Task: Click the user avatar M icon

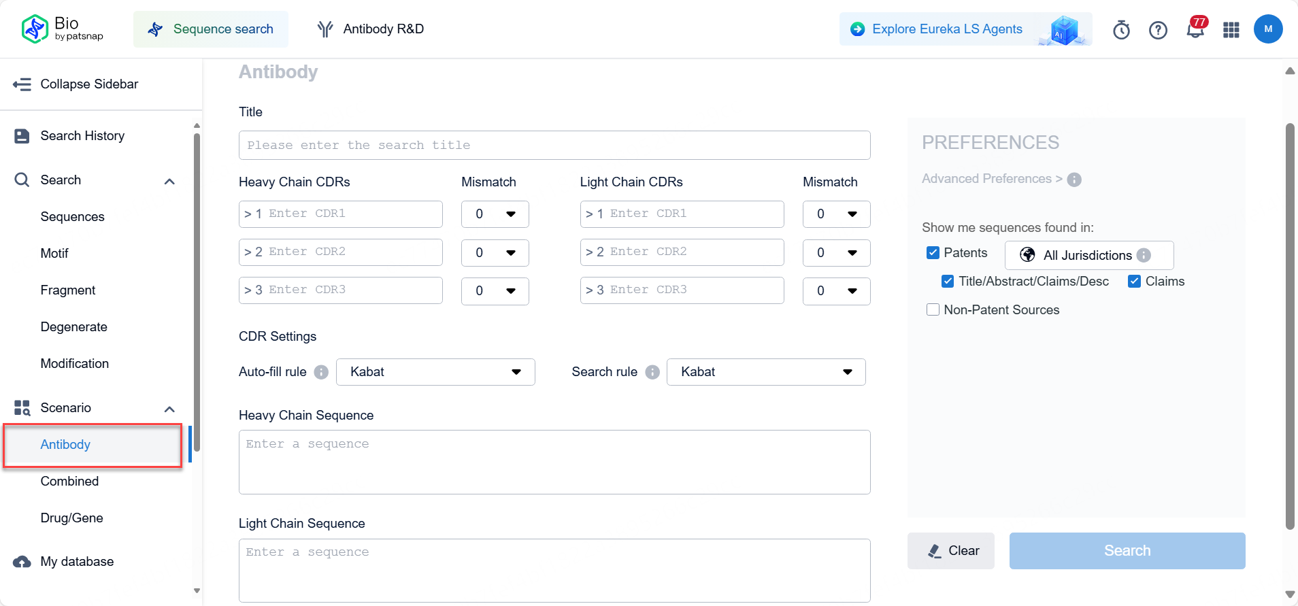Action: [x=1267, y=29]
